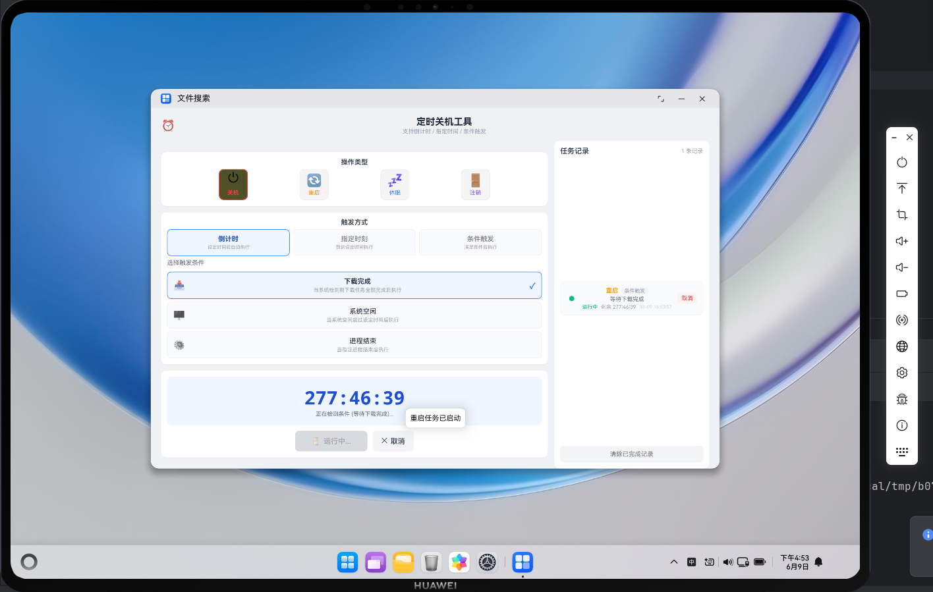Open the yellow file manager in dock
Viewport: 933px width, 592px height.
coord(403,562)
